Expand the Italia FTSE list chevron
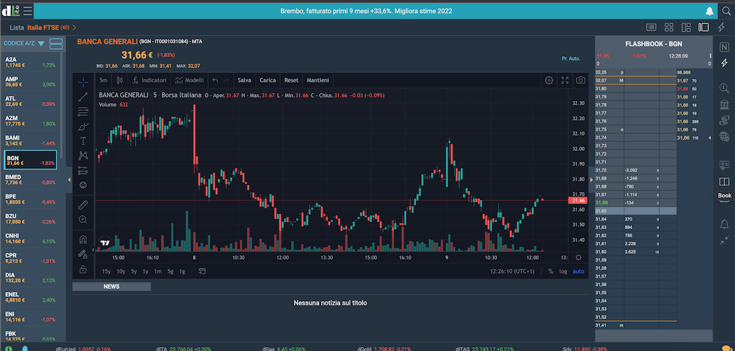735x351 pixels. click(75, 28)
